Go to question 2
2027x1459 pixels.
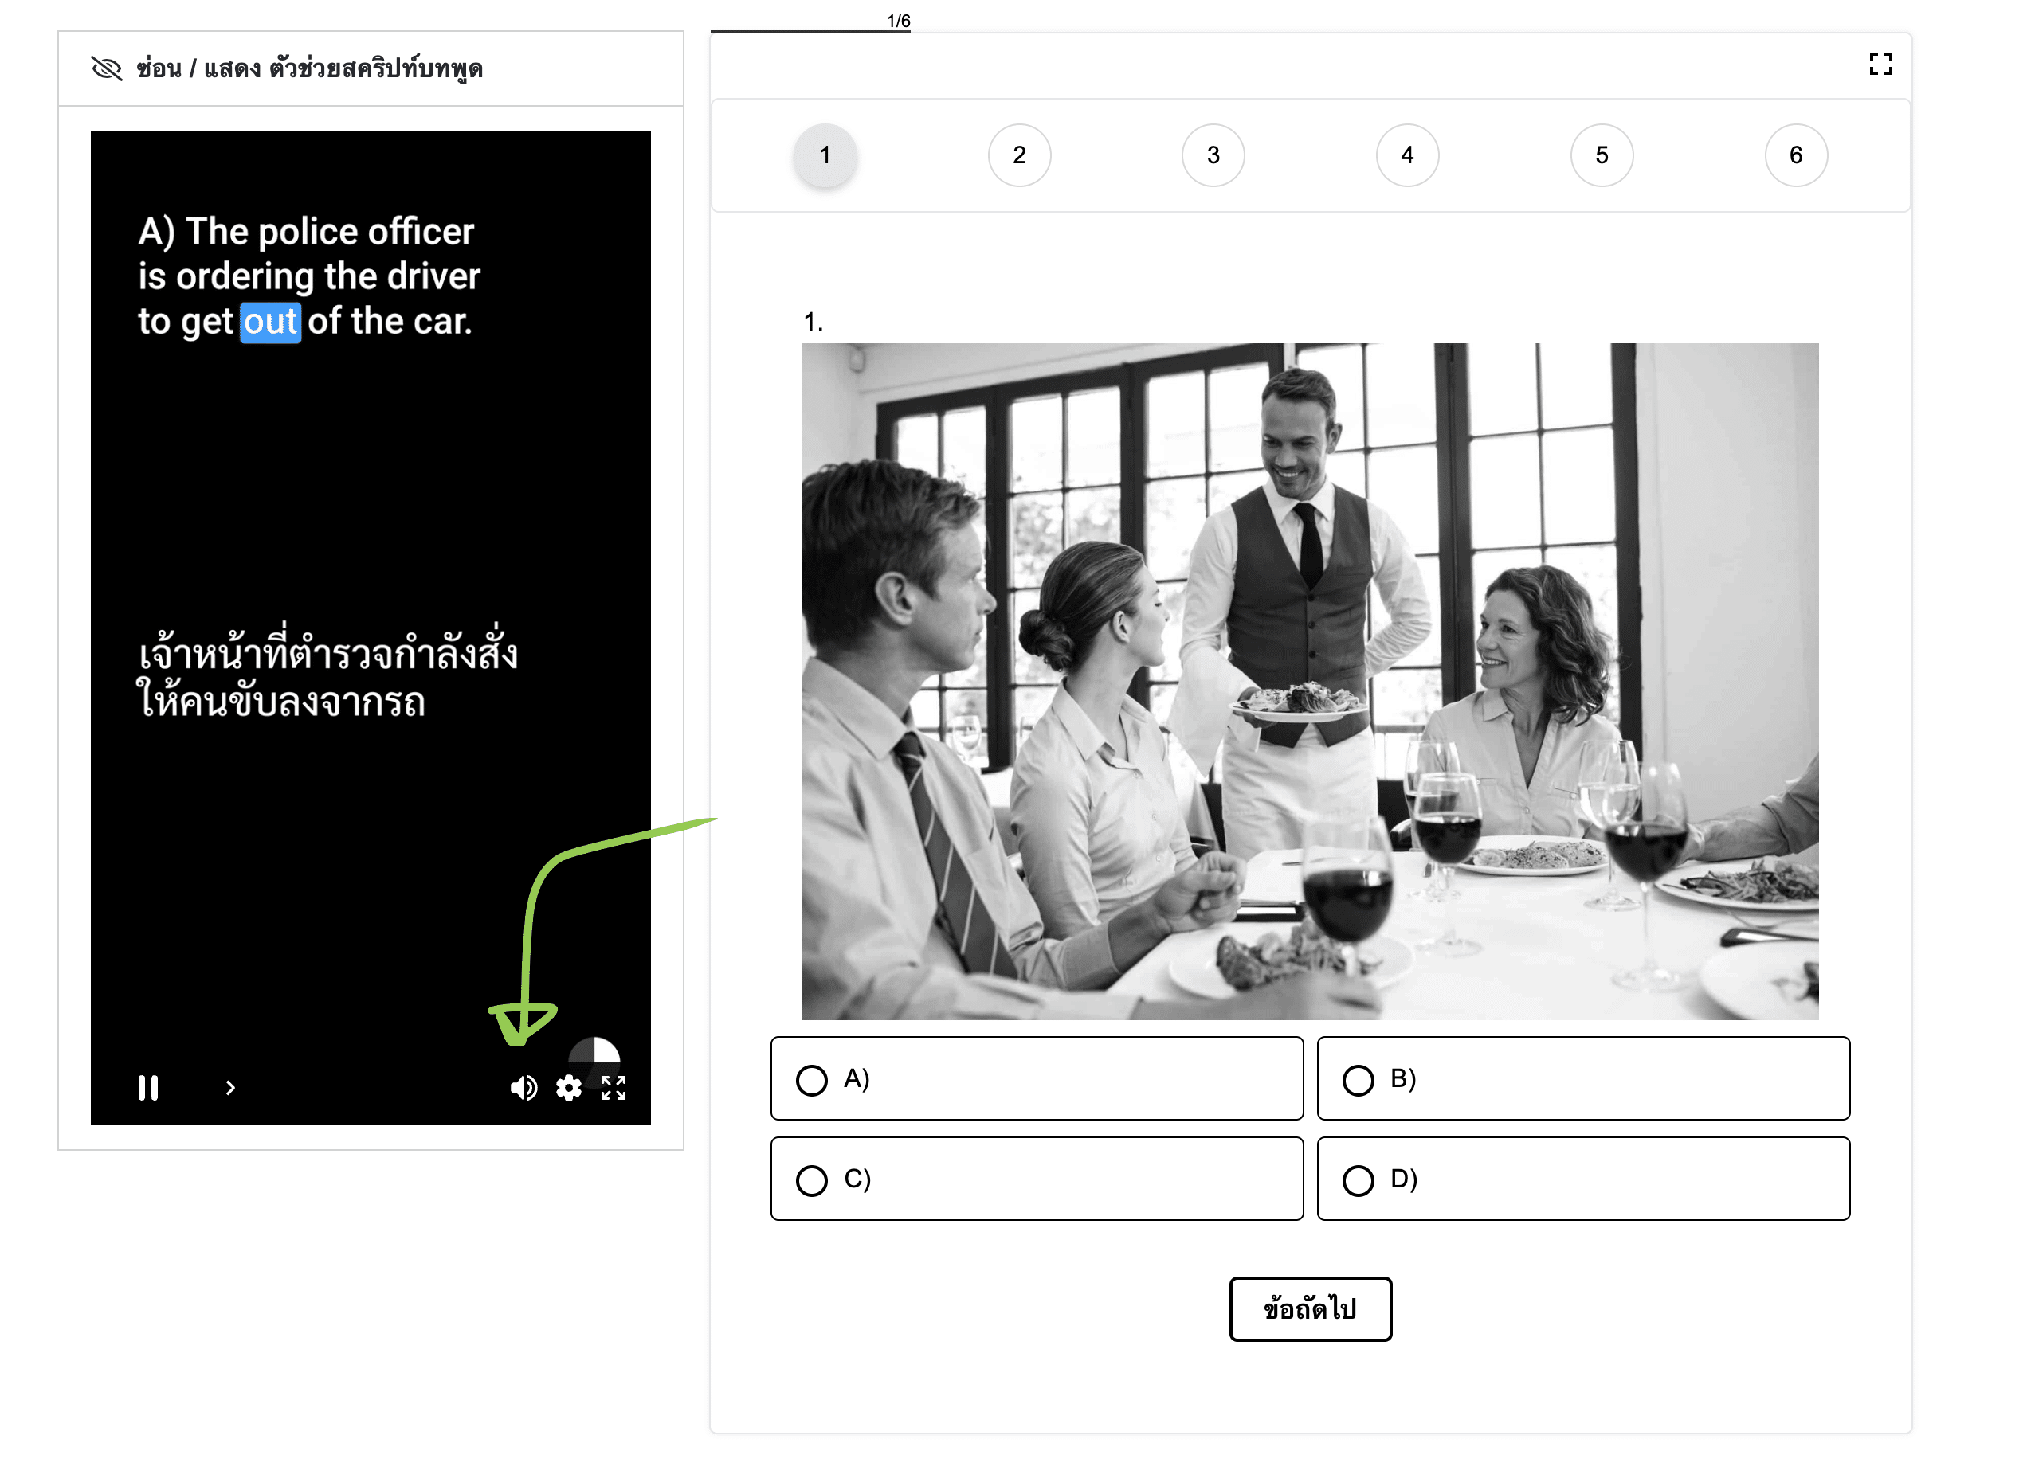pos(1019,155)
